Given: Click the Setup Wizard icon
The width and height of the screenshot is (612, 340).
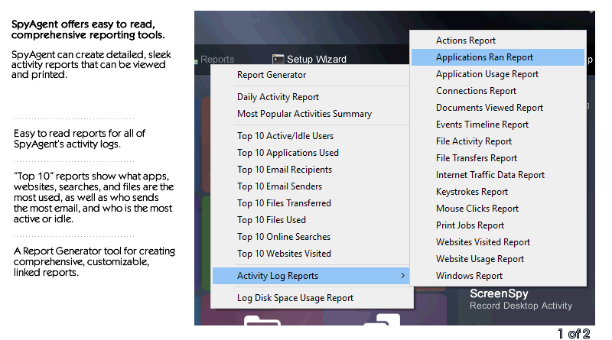Looking at the screenshot, I should (x=278, y=59).
